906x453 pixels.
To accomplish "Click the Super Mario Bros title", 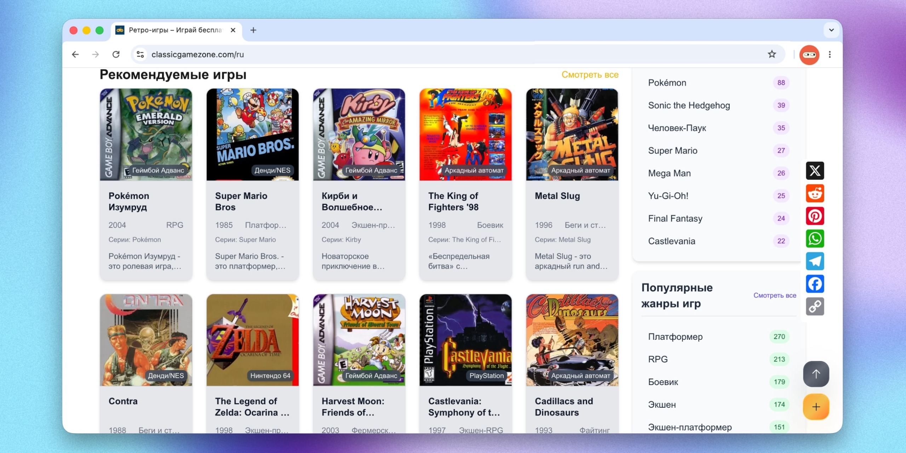I will pos(241,201).
